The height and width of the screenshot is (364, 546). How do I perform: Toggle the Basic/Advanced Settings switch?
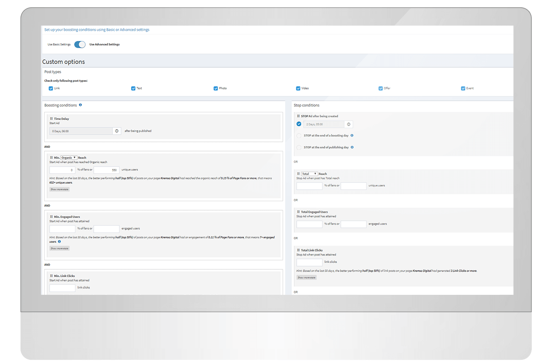click(80, 45)
